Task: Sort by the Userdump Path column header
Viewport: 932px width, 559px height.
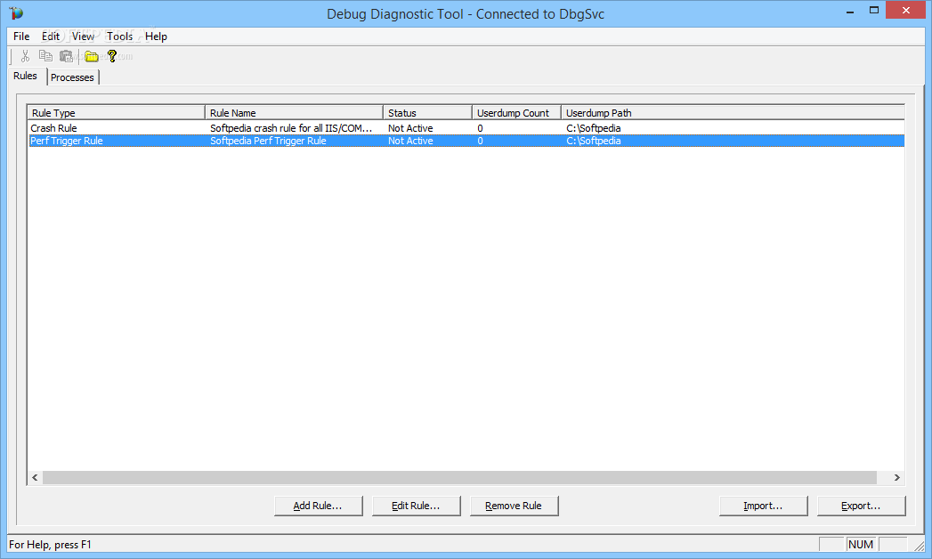Action: coord(733,113)
